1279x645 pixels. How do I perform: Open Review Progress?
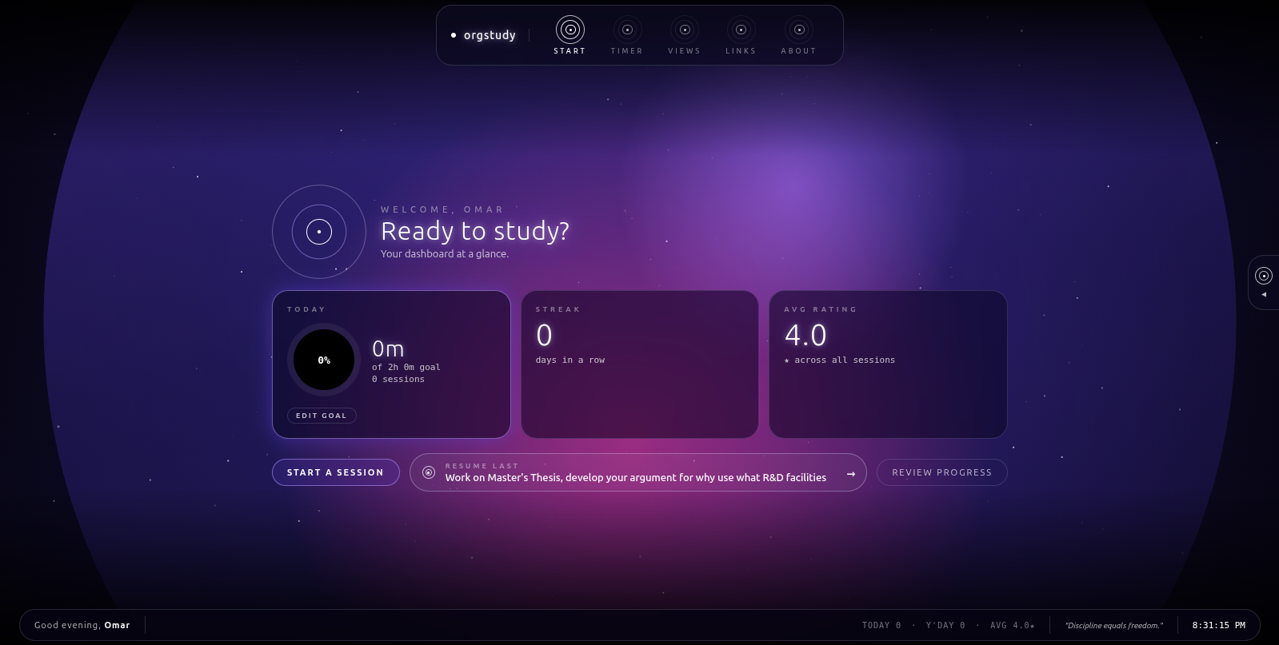click(941, 472)
